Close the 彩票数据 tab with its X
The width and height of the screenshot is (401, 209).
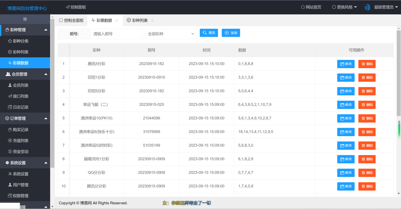click(117, 21)
